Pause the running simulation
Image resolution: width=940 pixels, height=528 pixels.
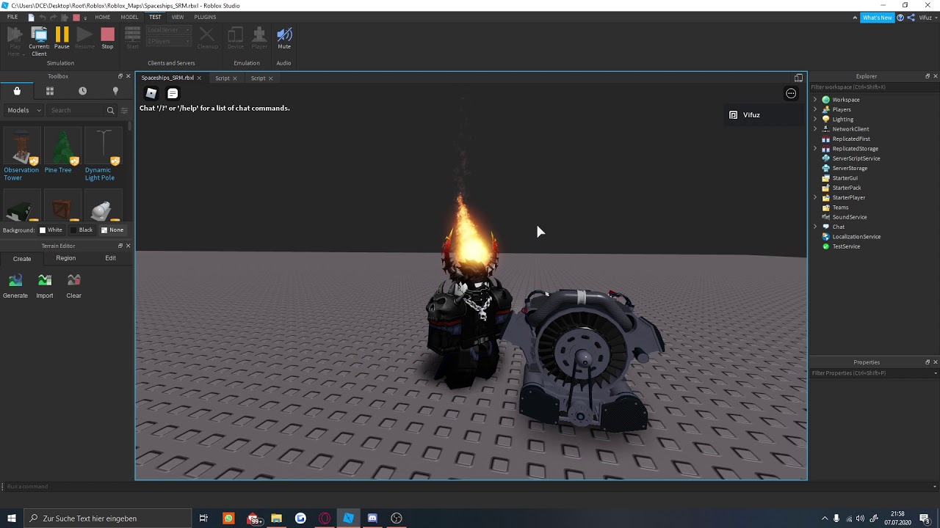point(62,38)
